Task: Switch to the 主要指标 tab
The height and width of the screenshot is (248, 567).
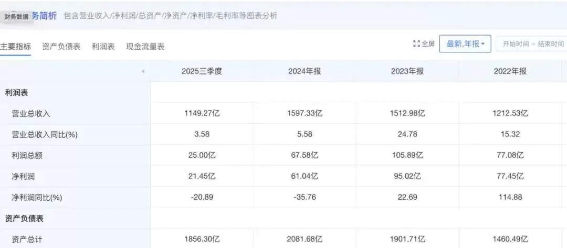Action: (16, 46)
